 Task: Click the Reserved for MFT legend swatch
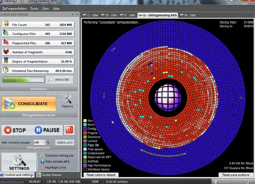click(85, 157)
